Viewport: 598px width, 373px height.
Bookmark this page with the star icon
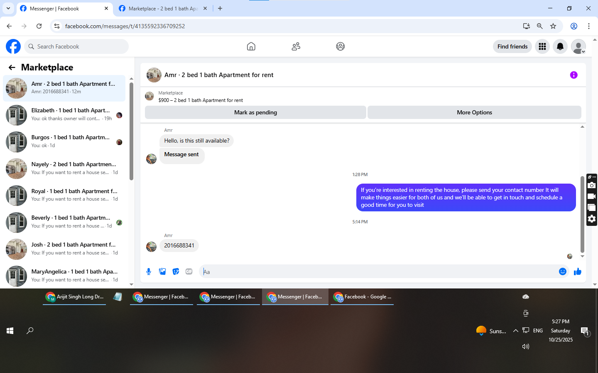(x=553, y=26)
